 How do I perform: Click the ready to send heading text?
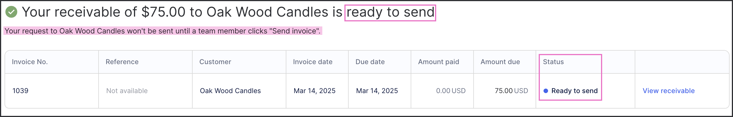(x=390, y=12)
